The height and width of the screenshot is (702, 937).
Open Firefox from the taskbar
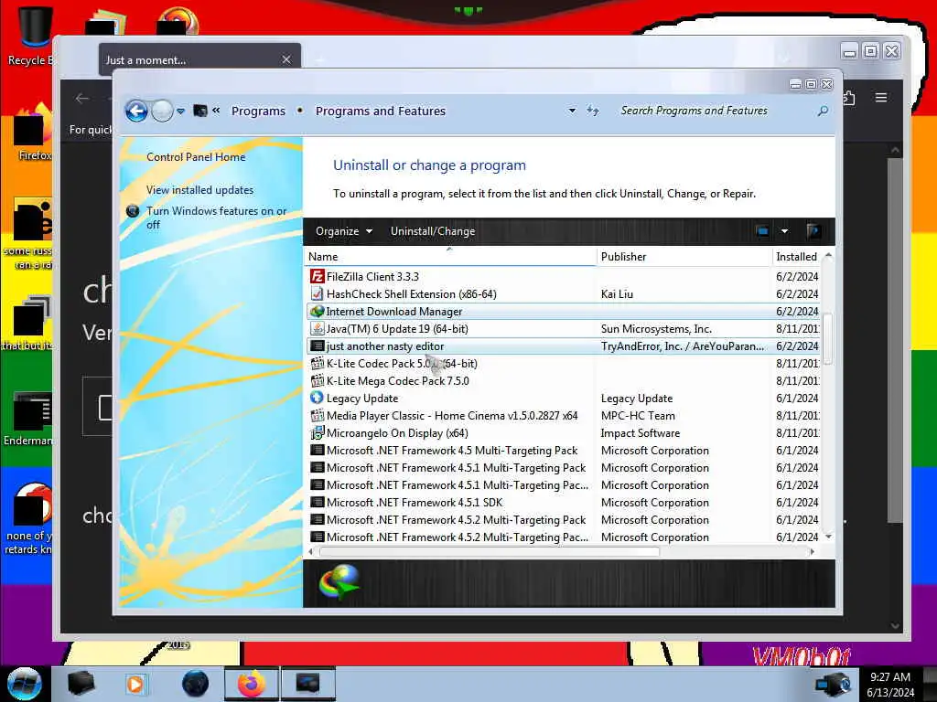[x=251, y=684]
